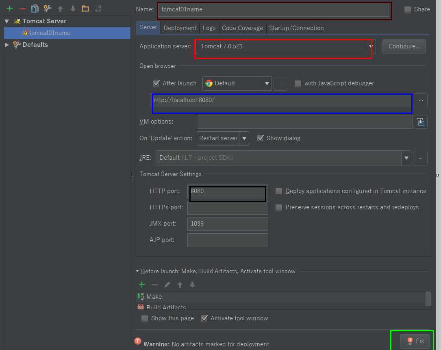Viewport: 441px width, 350px height.
Task: Uncheck After launch checkbox
Action: 156,83
